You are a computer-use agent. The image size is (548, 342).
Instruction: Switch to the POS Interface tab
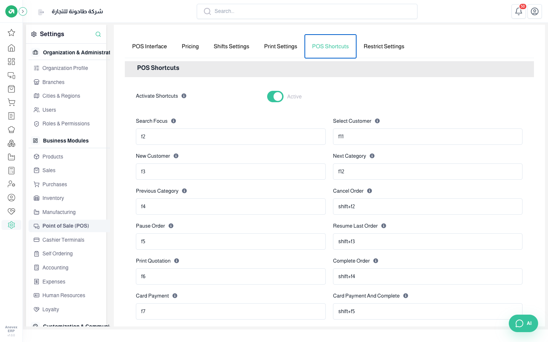[x=150, y=46]
